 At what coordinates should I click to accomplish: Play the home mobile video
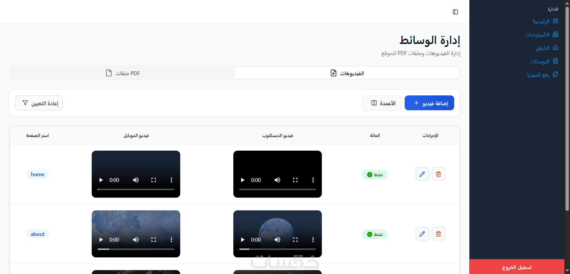coord(101,180)
